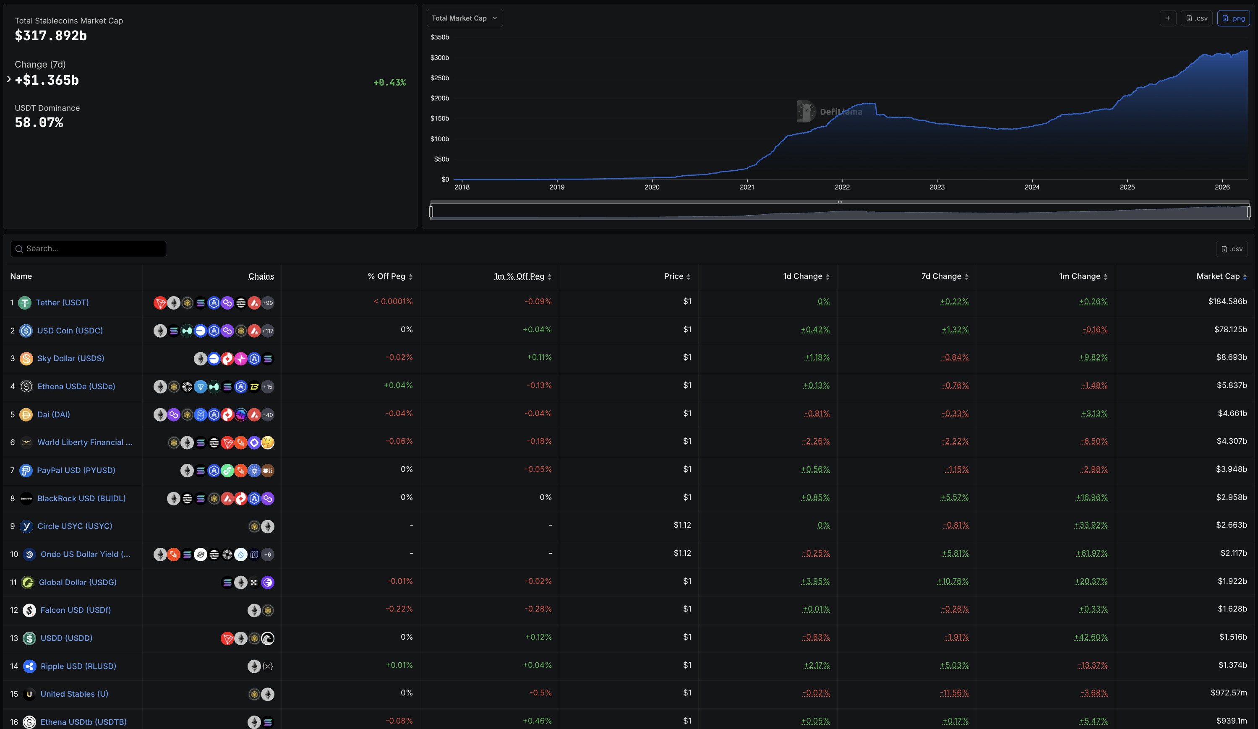The width and height of the screenshot is (1258, 729).
Task: Click the BlackRock USD logo icon
Action: [x=26, y=498]
